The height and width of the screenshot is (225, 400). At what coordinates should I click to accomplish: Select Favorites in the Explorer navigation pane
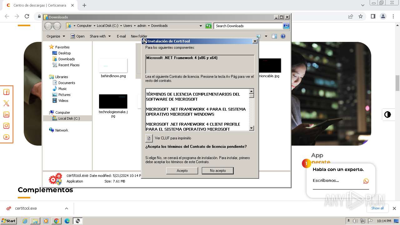[x=62, y=47]
